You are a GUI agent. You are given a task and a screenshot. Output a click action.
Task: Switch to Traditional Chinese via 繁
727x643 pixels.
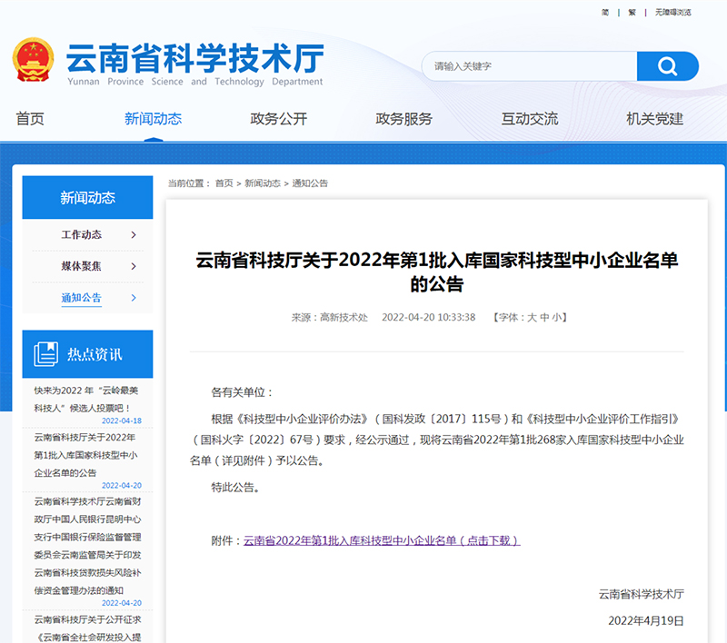632,12
